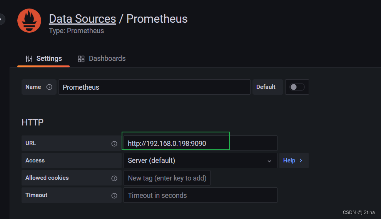Click the Prometheus flame logo
Image resolution: width=381 pixels, height=219 pixels.
pos(29,21)
